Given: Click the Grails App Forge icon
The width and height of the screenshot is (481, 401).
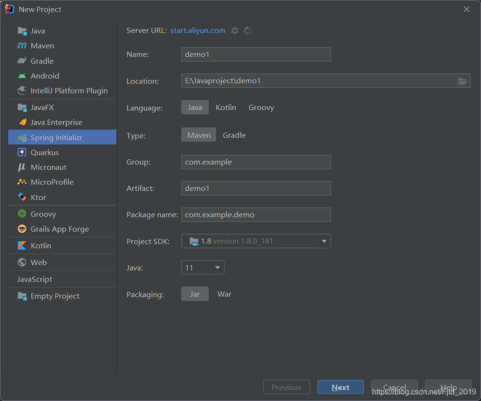Looking at the screenshot, I should pyautogui.click(x=22, y=229).
